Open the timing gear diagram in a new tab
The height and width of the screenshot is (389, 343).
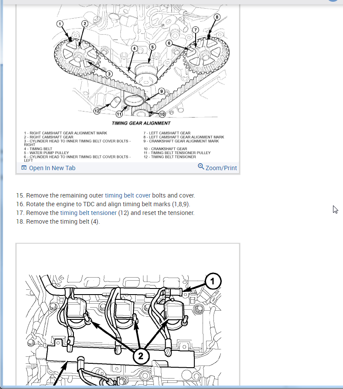point(48,168)
